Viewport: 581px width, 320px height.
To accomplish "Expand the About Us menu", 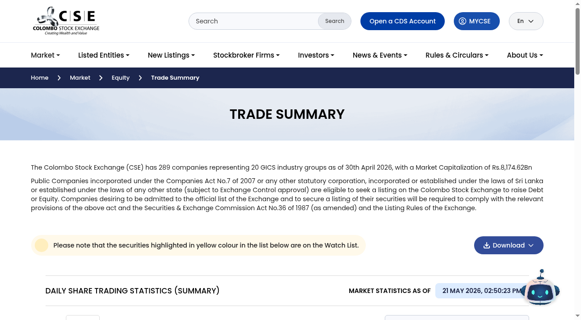I will (x=525, y=55).
